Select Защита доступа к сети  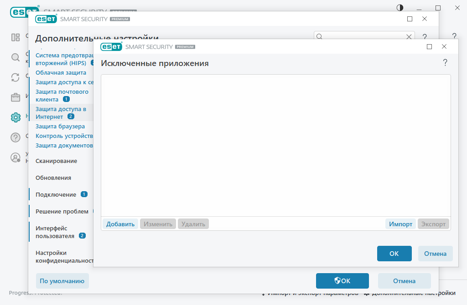[64, 82]
